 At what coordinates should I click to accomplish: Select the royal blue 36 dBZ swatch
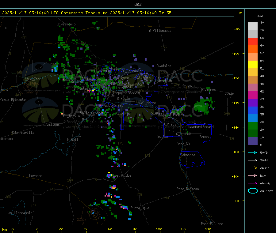253,110
